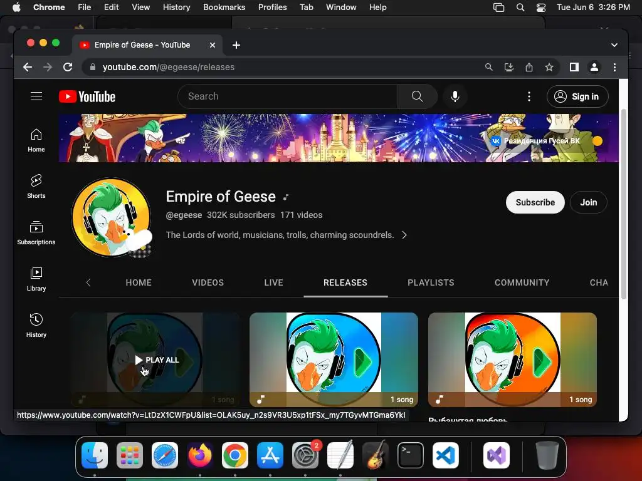The height and width of the screenshot is (481, 642).
Task: Open Finder in the Dock
Action: pos(95,455)
